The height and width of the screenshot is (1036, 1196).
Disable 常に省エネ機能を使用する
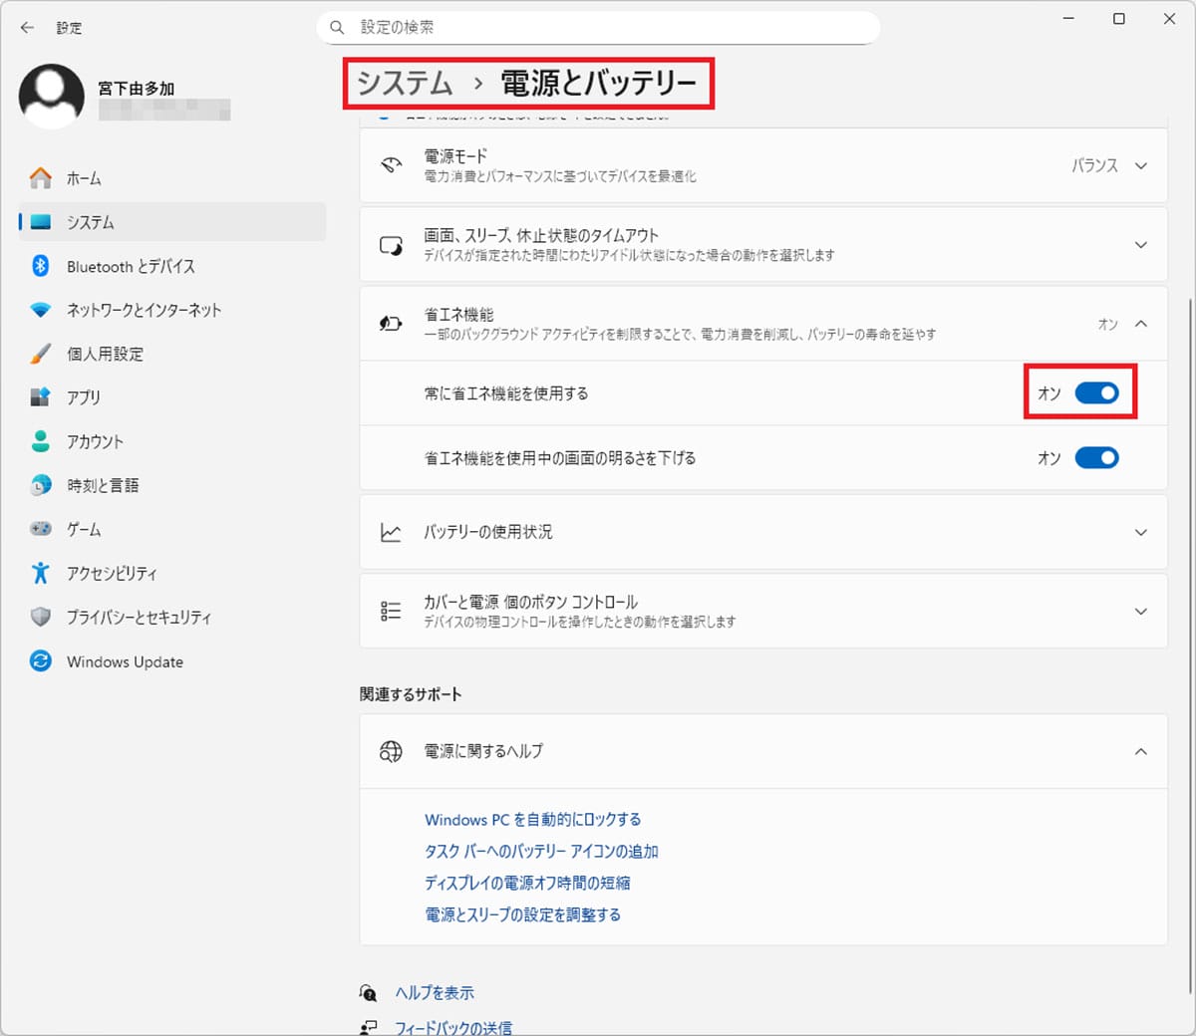(x=1097, y=392)
